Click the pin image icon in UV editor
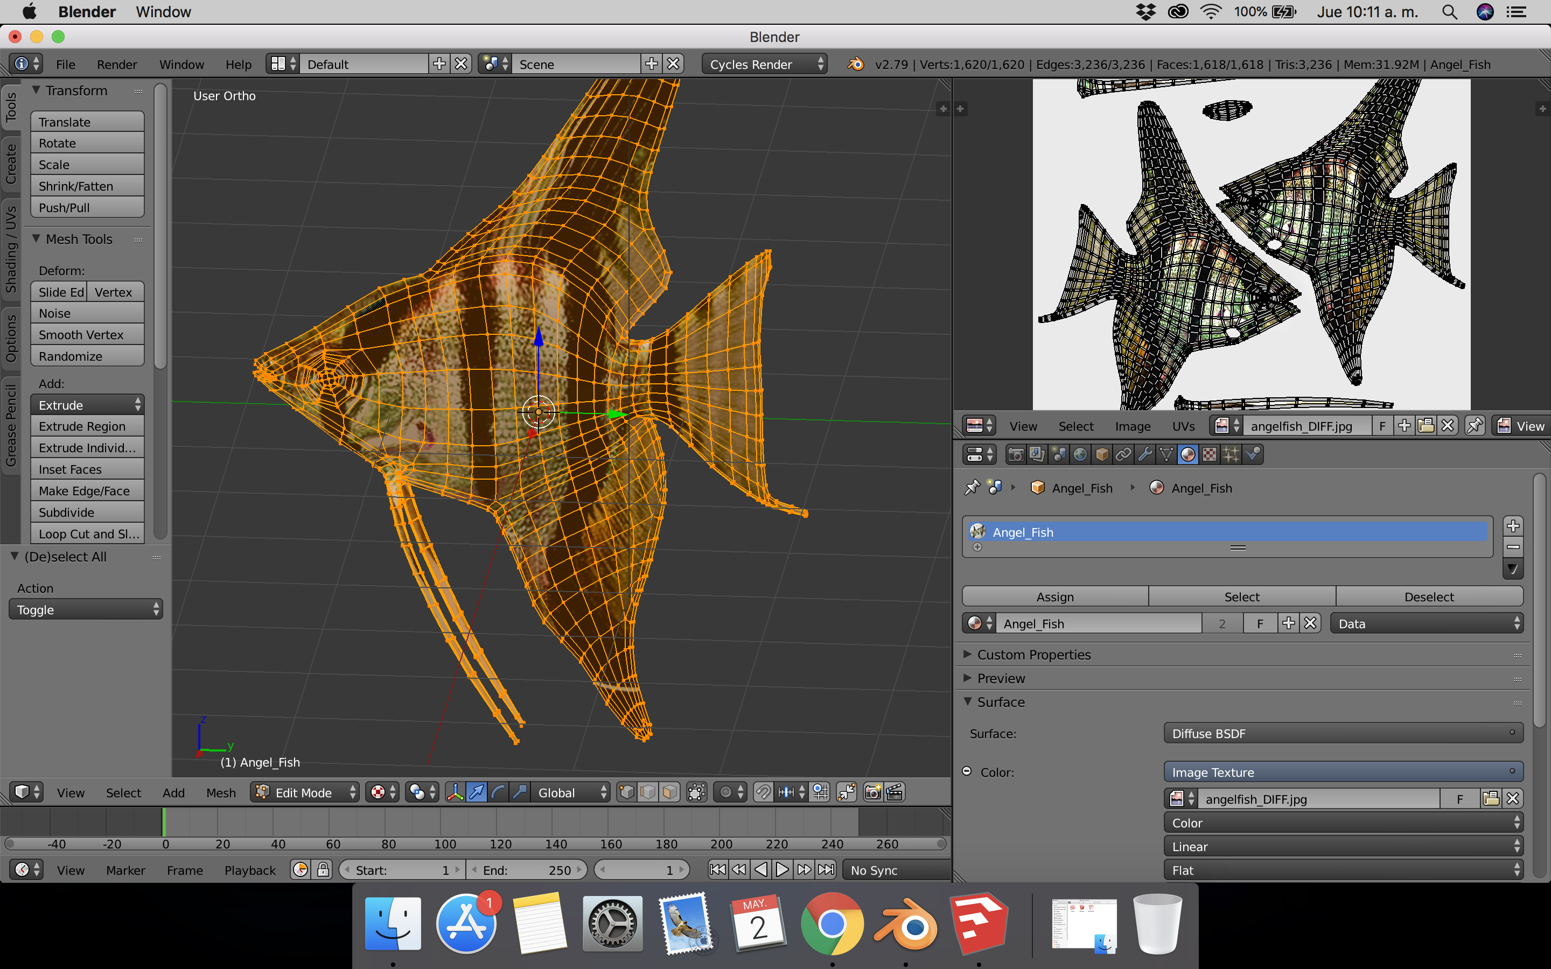1551x969 pixels. (1474, 425)
